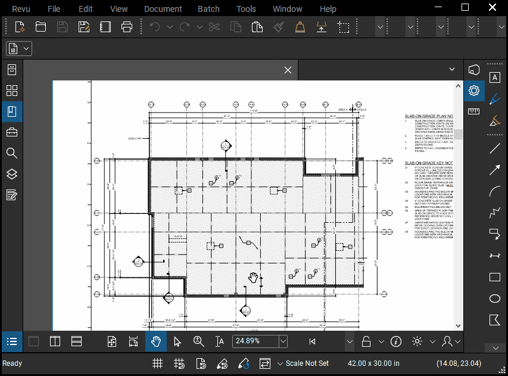Screen dimensions: 508x376
Task: Activate the Text Select tool
Action: [219, 341]
